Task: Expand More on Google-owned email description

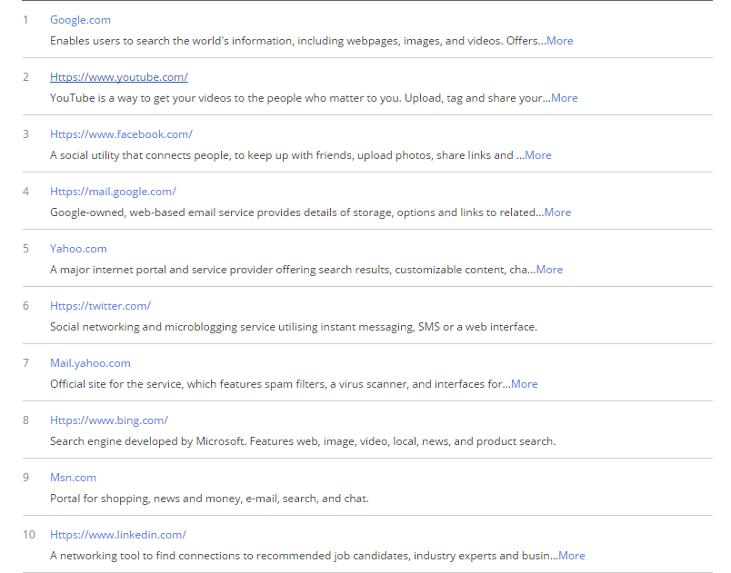Action: pos(557,212)
